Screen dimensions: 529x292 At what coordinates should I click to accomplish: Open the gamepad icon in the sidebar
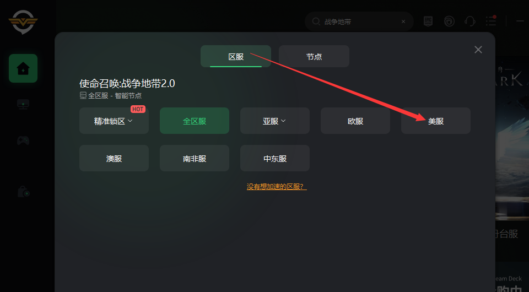23,140
